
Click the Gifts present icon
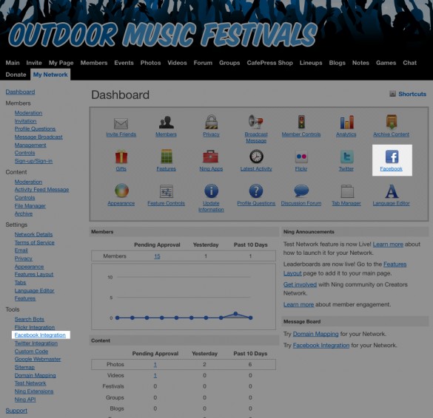[x=121, y=157]
